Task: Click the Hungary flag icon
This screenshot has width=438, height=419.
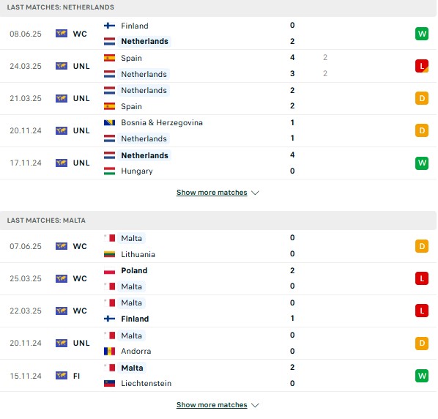Action: (109, 171)
